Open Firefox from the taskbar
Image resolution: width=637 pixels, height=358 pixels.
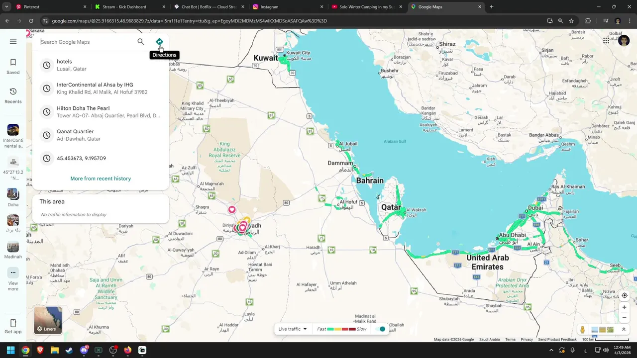(x=127, y=350)
